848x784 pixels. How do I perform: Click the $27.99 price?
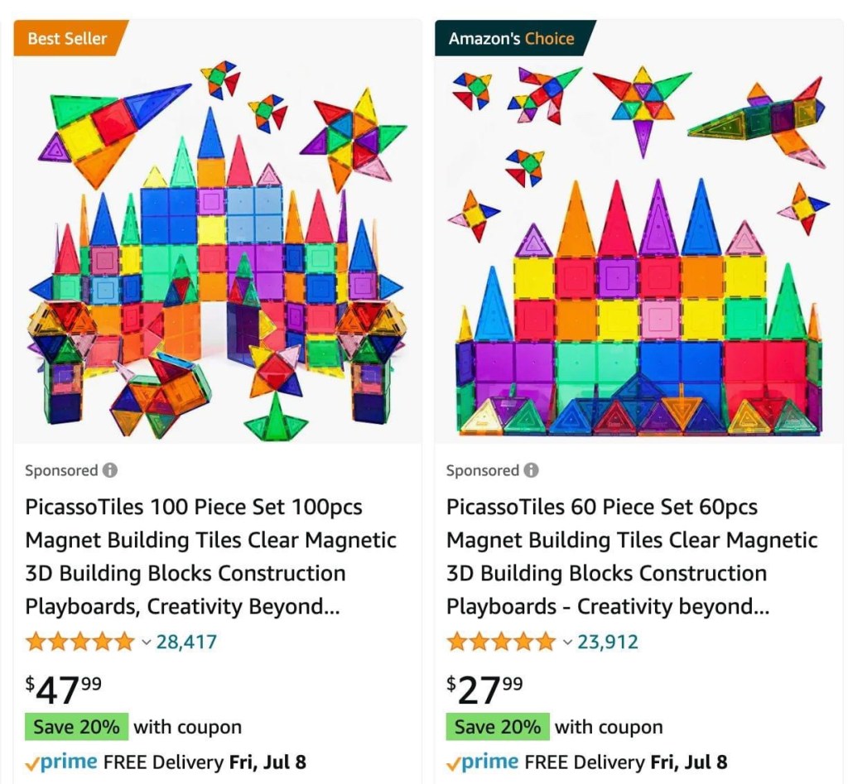pos(484,689)
